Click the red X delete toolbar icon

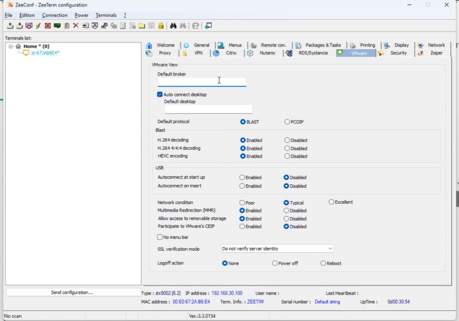[x=76, y=26]
